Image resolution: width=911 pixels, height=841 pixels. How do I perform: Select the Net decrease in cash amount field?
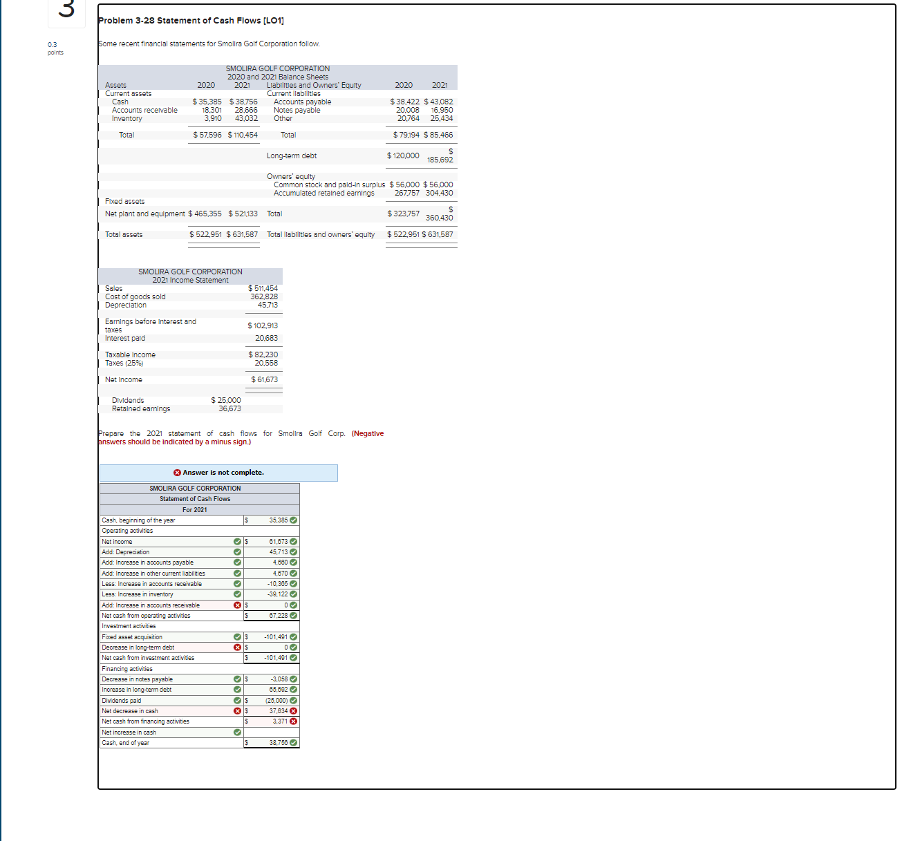tap(270, 710)
